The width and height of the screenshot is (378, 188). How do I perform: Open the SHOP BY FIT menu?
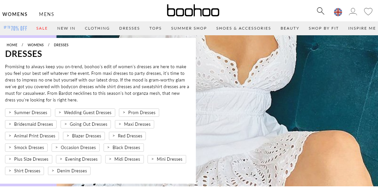click(323, 28)
